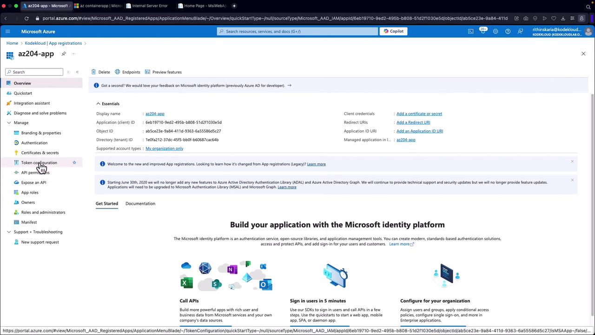The image size is (595, 335).
Task: Click Add a Redirect URI
Action: pyautogui.click(x=413, y=122)
